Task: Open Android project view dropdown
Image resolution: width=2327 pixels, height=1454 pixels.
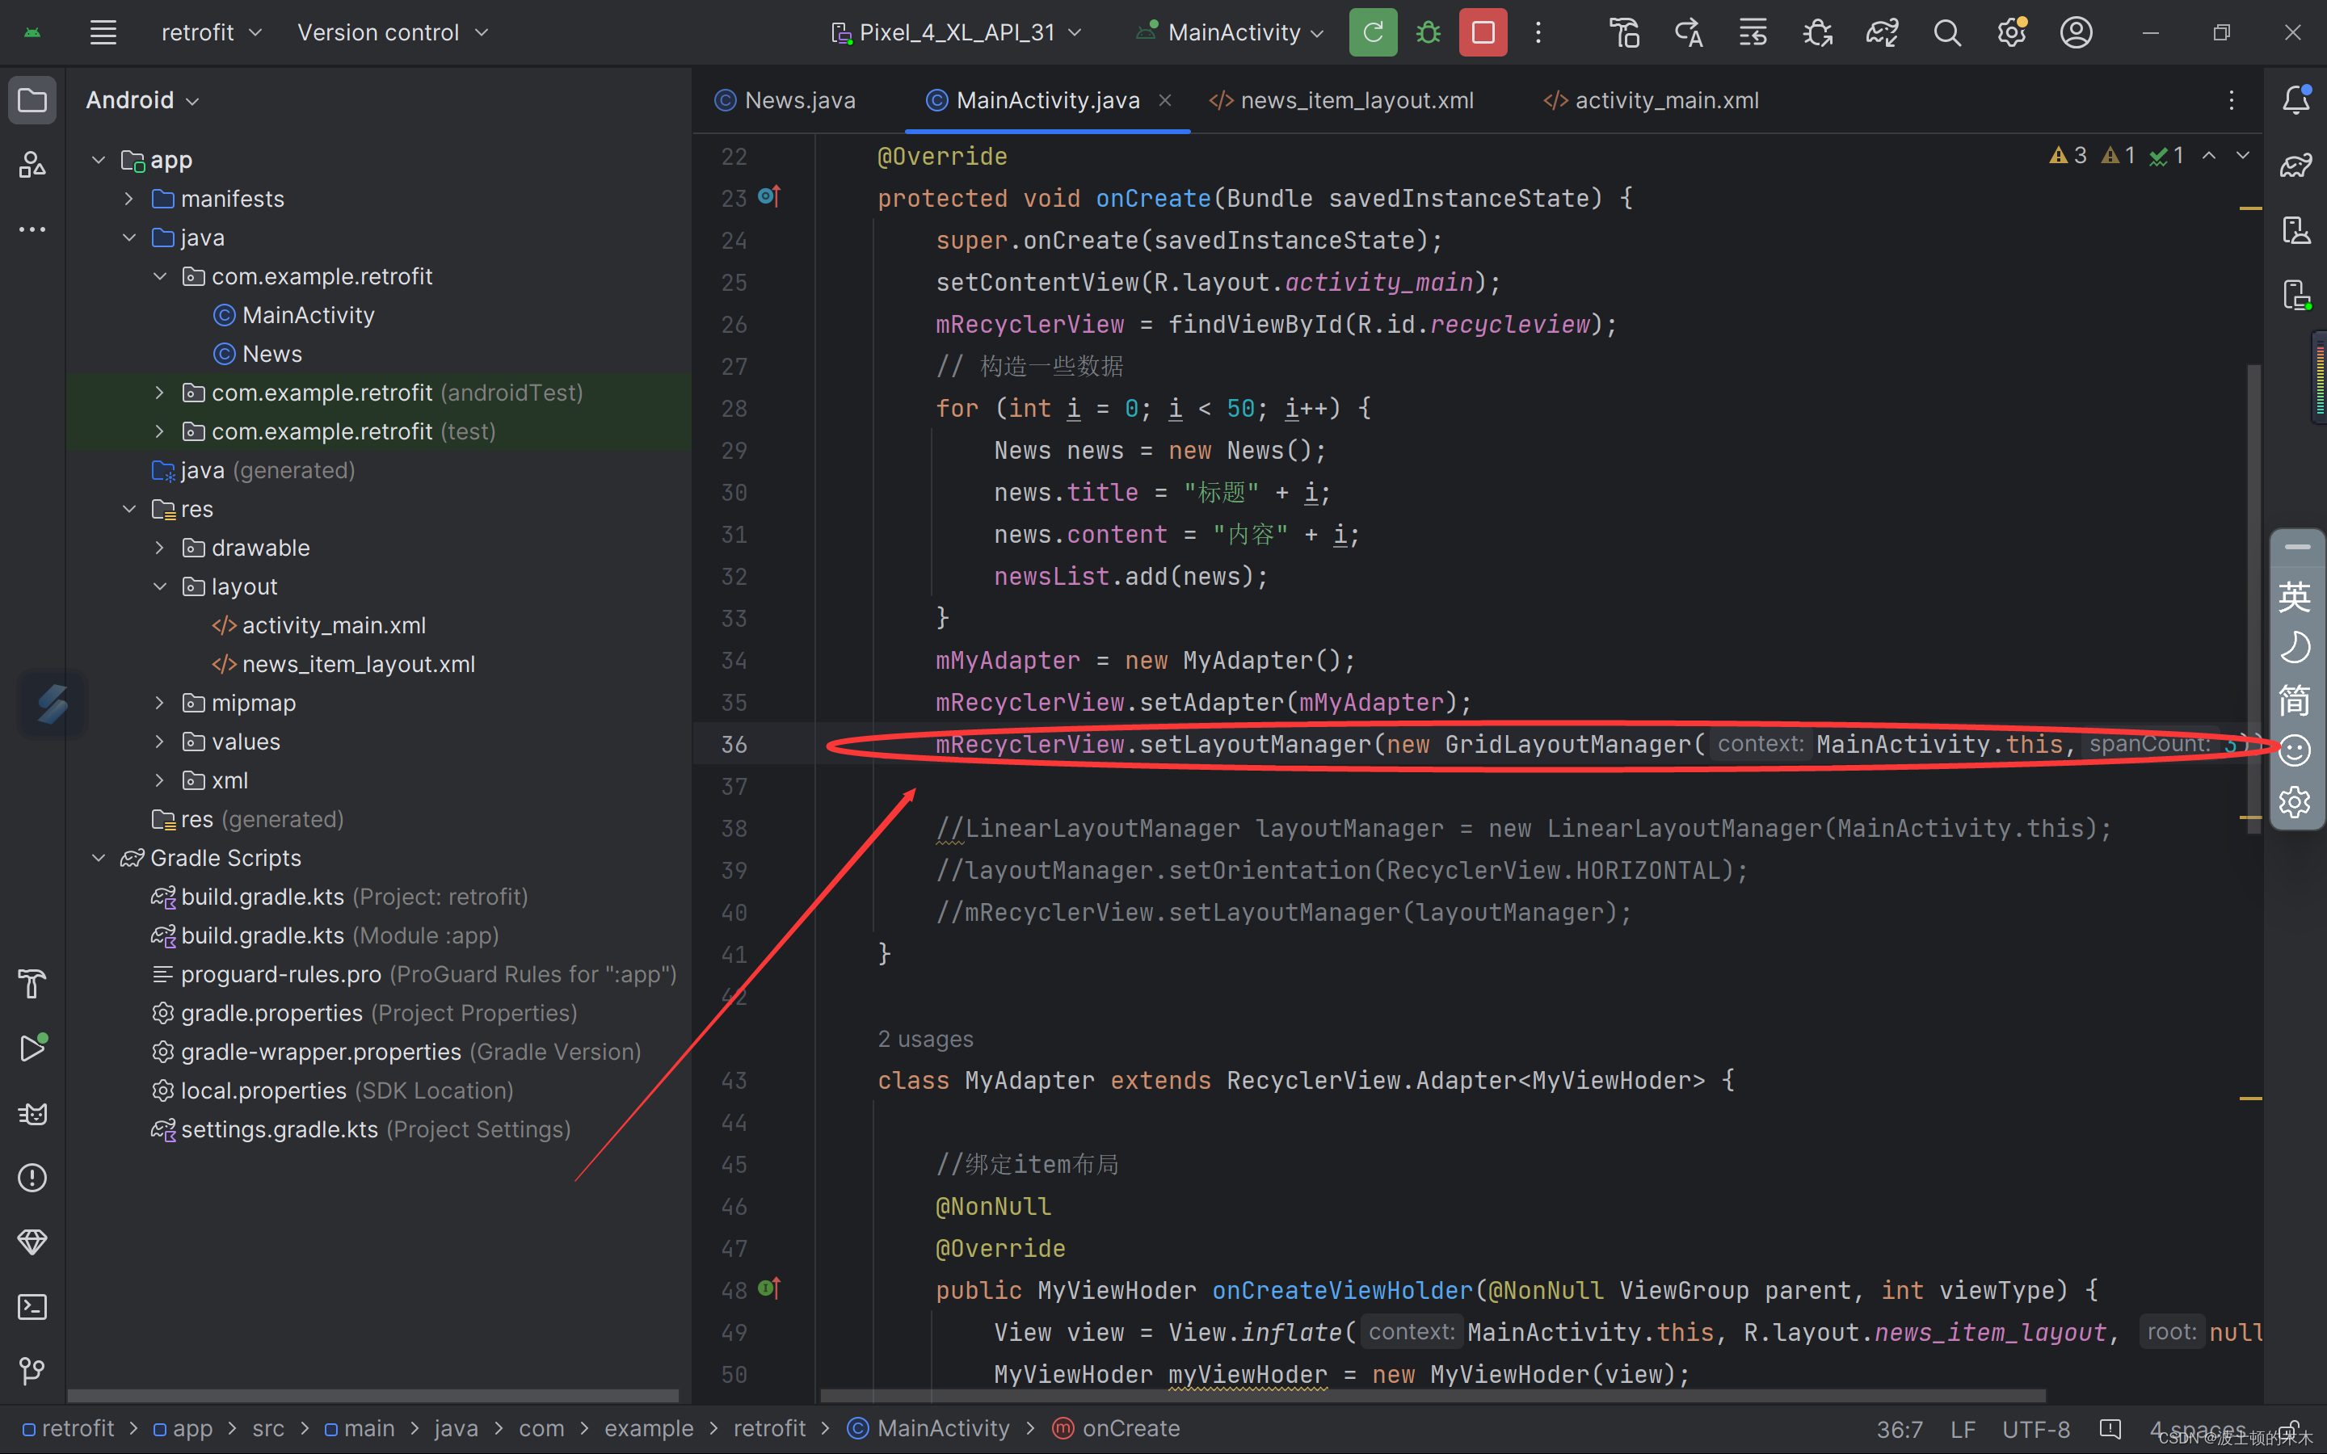Action: 142,100
